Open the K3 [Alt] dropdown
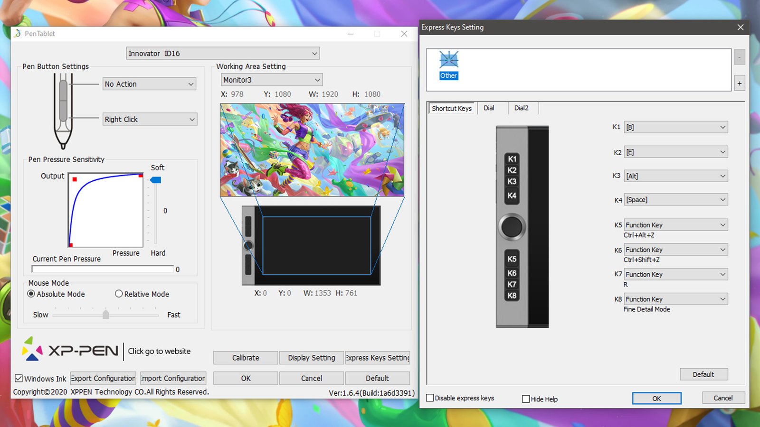 [676, 176]
